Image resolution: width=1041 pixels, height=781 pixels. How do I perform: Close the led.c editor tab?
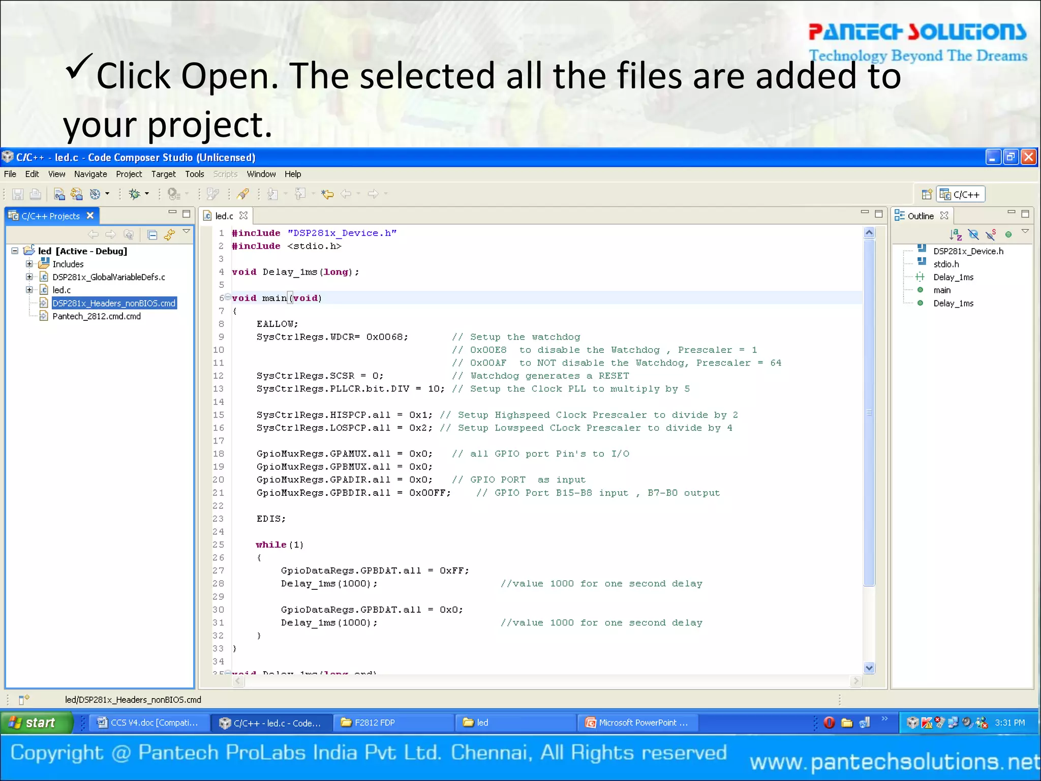pos(243,216)
